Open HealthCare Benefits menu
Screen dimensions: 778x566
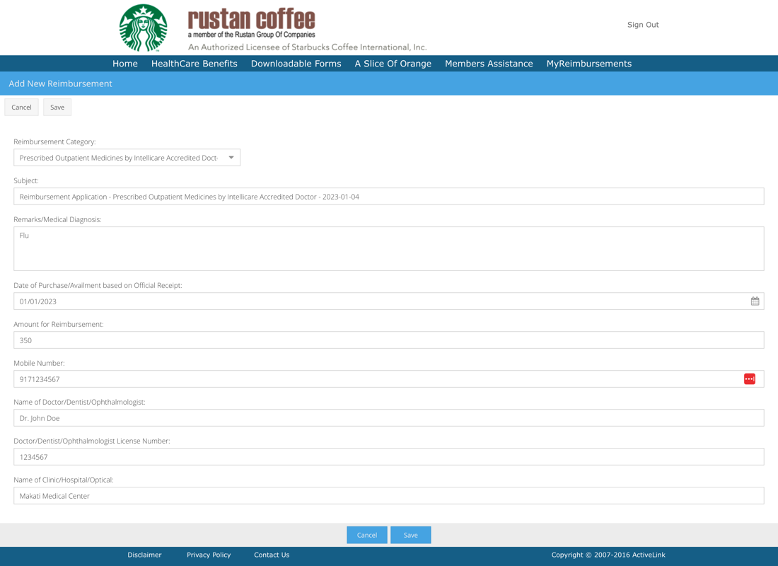pos(194,64)
